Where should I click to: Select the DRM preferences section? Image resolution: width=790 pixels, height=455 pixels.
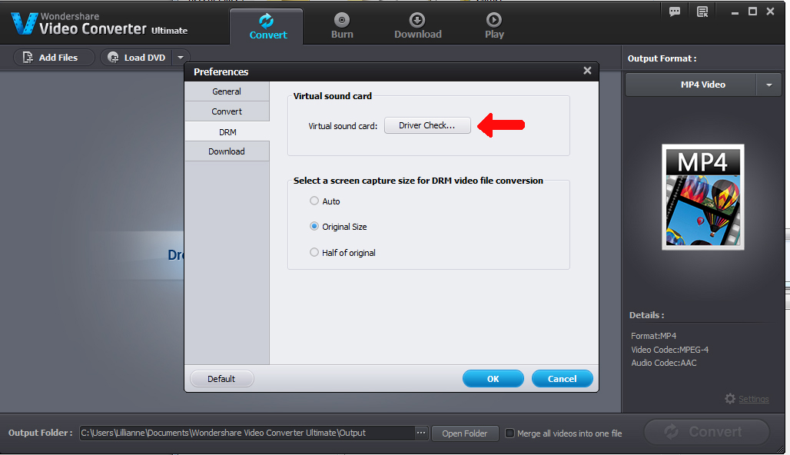227,131
